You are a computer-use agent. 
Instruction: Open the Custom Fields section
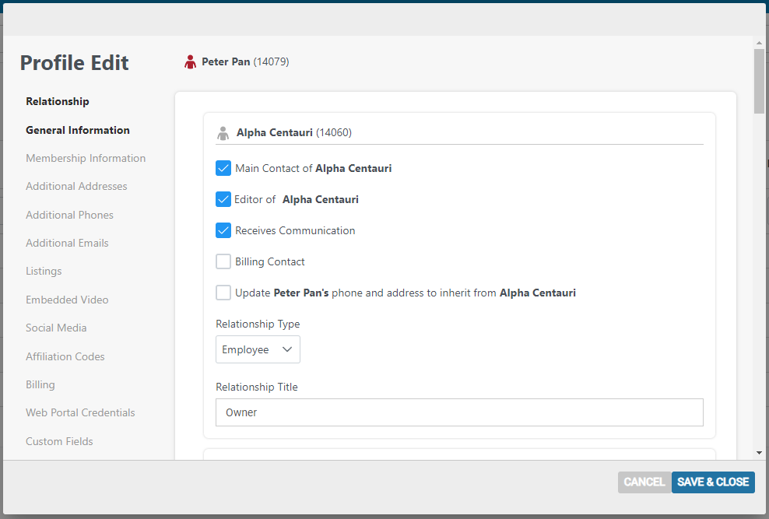tap(59, 441)
